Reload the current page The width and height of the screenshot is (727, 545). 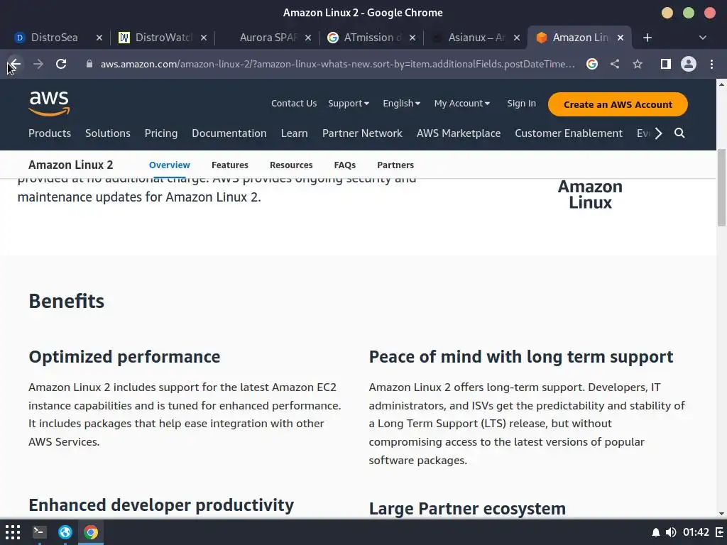(61, 64)
